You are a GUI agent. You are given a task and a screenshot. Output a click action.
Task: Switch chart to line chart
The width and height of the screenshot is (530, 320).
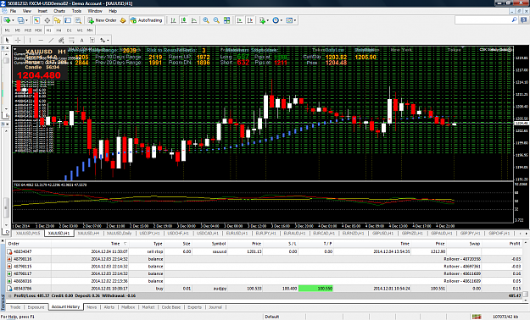pyautogui.click(x=194, y=20)
